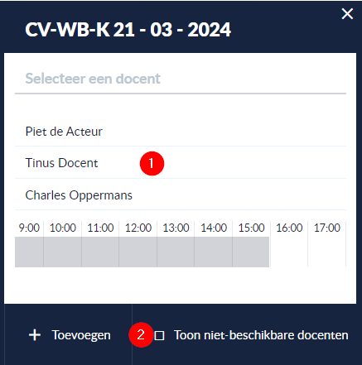Viewport: 362px width, 365px height.
Task: Select the 13:00 time slot block
Action: tap(176, 252)
